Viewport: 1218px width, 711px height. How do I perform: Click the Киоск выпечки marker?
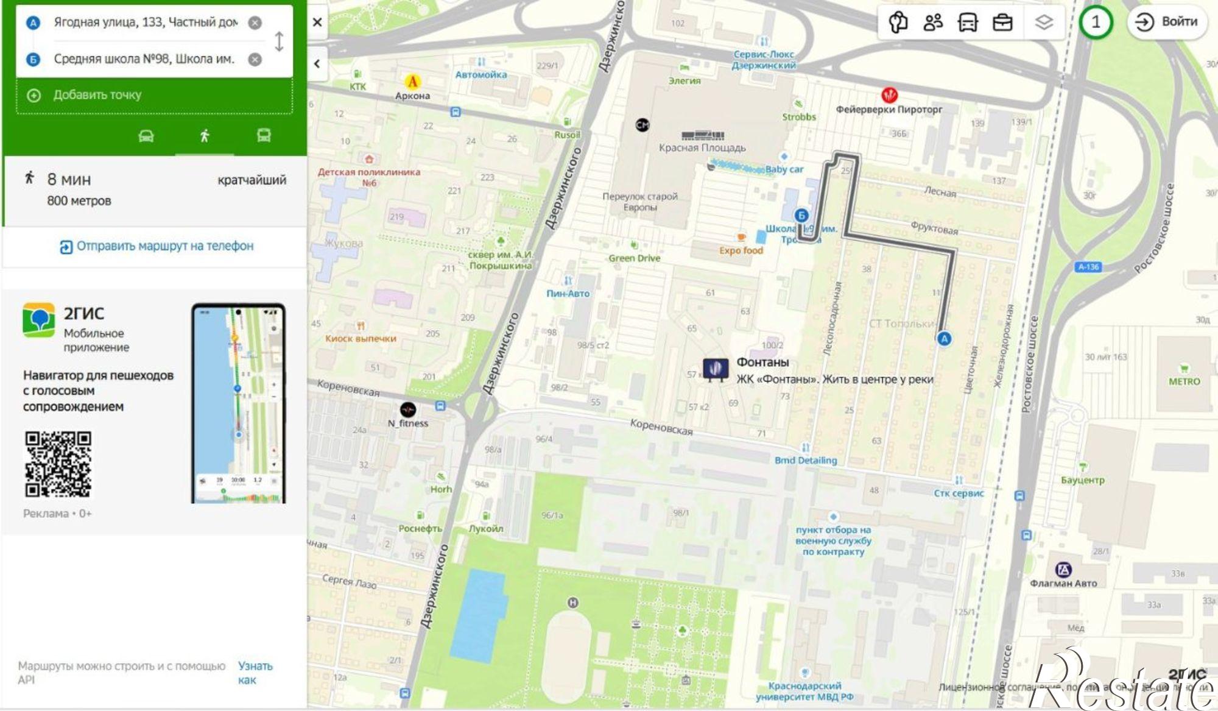click(x=361, y=326)
